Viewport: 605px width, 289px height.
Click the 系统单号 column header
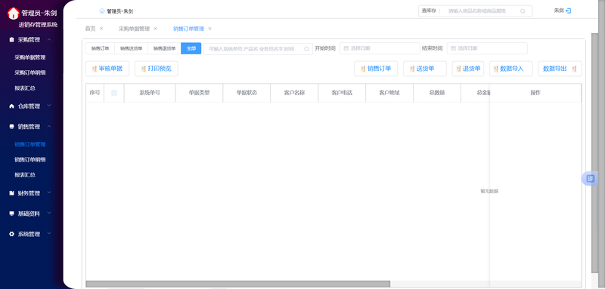(x=150, y=93)
